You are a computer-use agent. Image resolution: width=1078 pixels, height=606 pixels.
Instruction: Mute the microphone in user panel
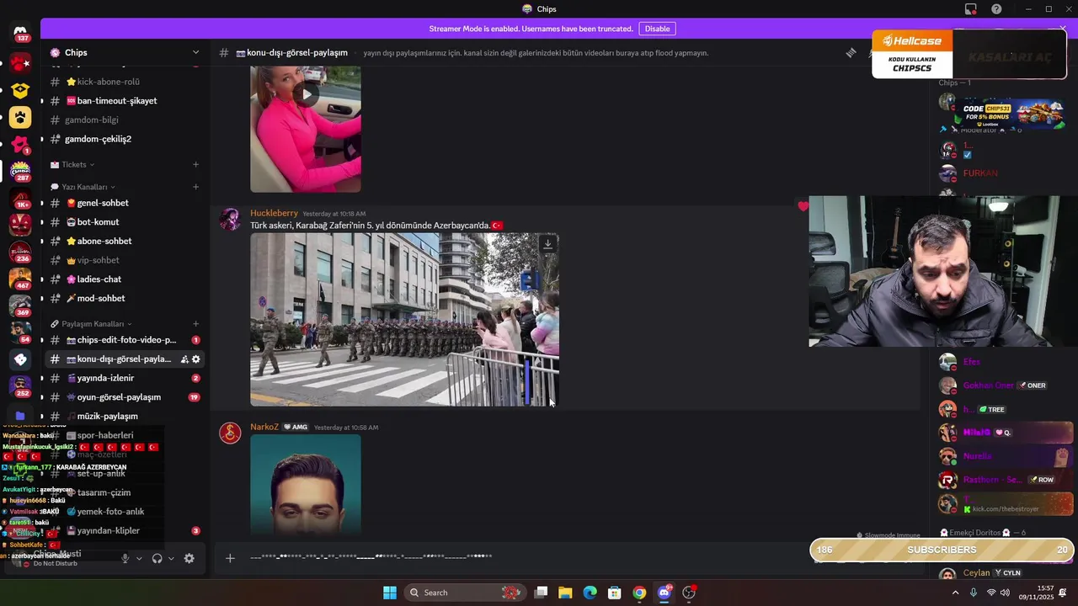[x=125, y=558]
